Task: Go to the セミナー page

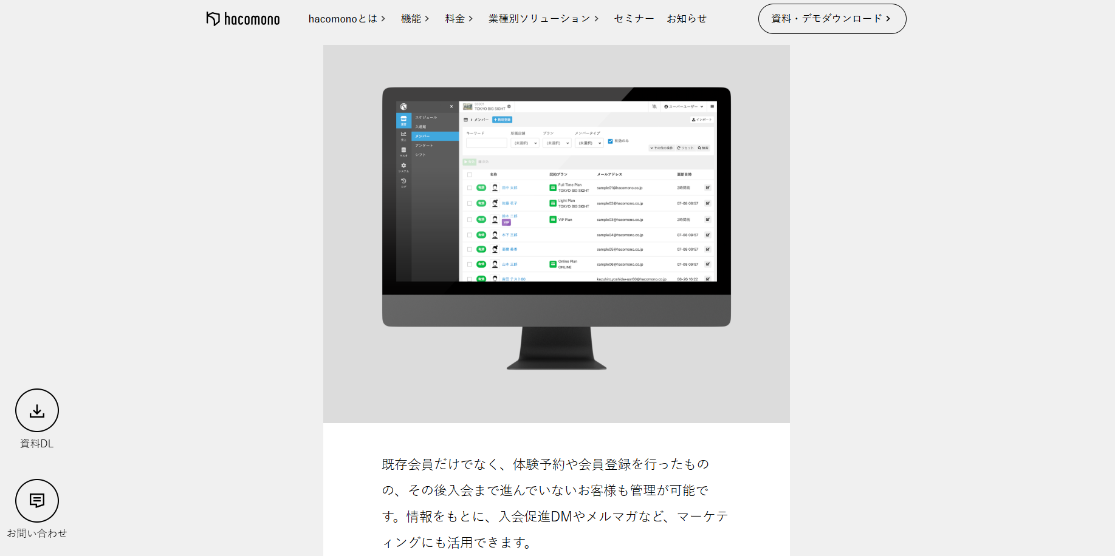Action: [634, 19]
